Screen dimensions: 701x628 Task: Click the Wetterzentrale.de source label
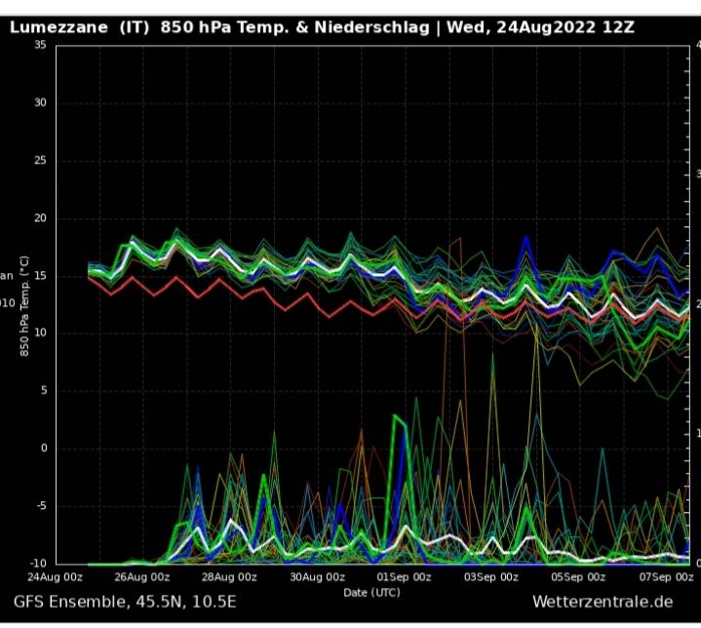pyautogui.click(x=602, y=602)
